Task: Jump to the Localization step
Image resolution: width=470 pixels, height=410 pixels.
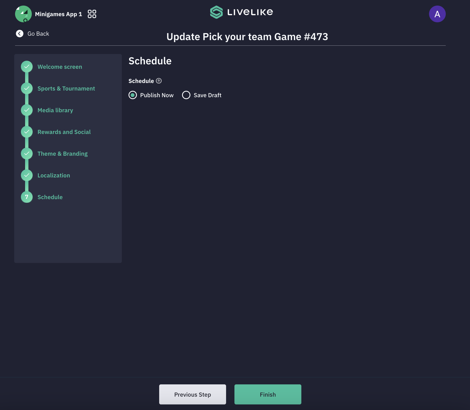Action: pyautogui.click(x=54, y=175)
